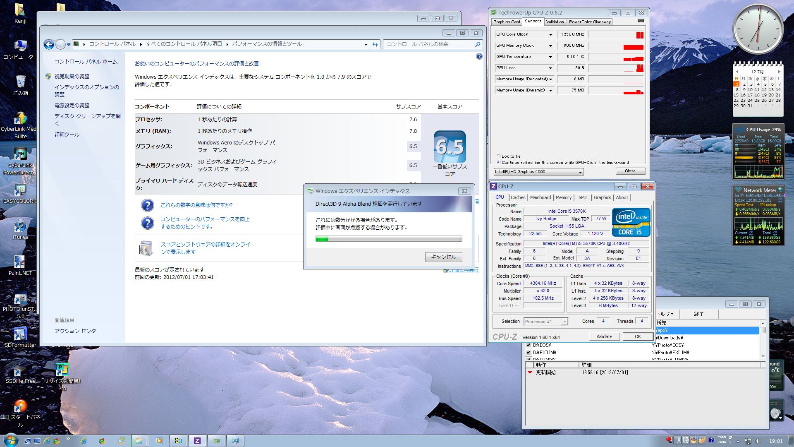Viewport: 794px width, 447px height.
Task: Click the refresh button beside the address bar
Action: click(375, 44)
